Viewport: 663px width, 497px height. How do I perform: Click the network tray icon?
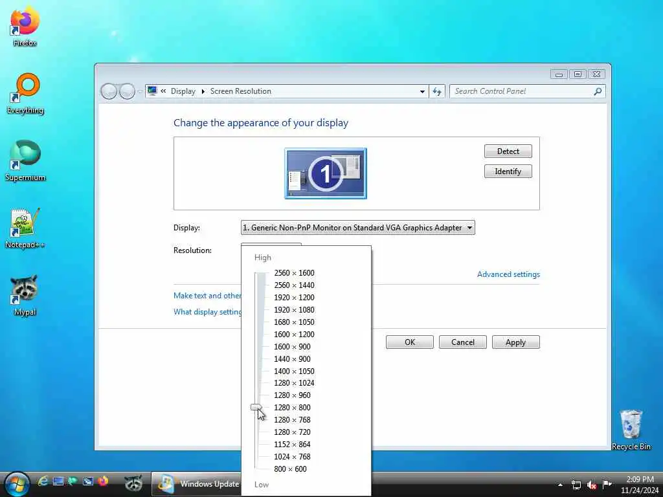pos(576,484)
